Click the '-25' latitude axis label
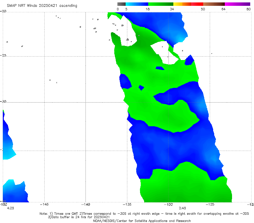The image size is (254, 223). [x=3, y=55]
